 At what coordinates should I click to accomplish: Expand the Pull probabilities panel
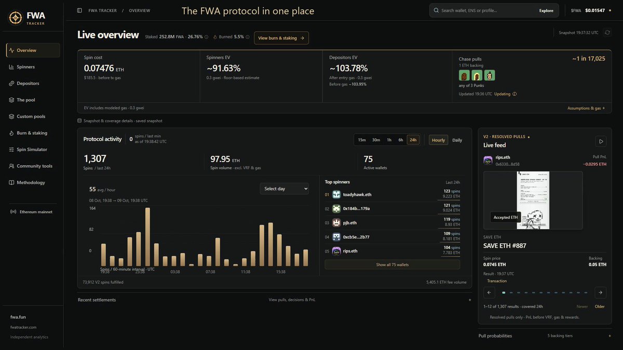[x=545, y=335]
